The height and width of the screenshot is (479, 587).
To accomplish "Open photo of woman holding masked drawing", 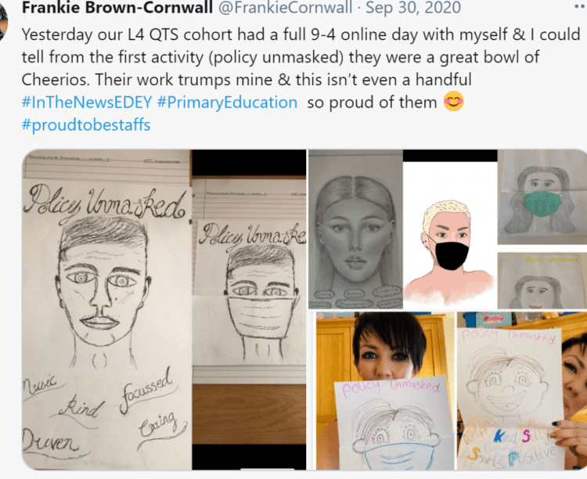I will click(385, 391).
